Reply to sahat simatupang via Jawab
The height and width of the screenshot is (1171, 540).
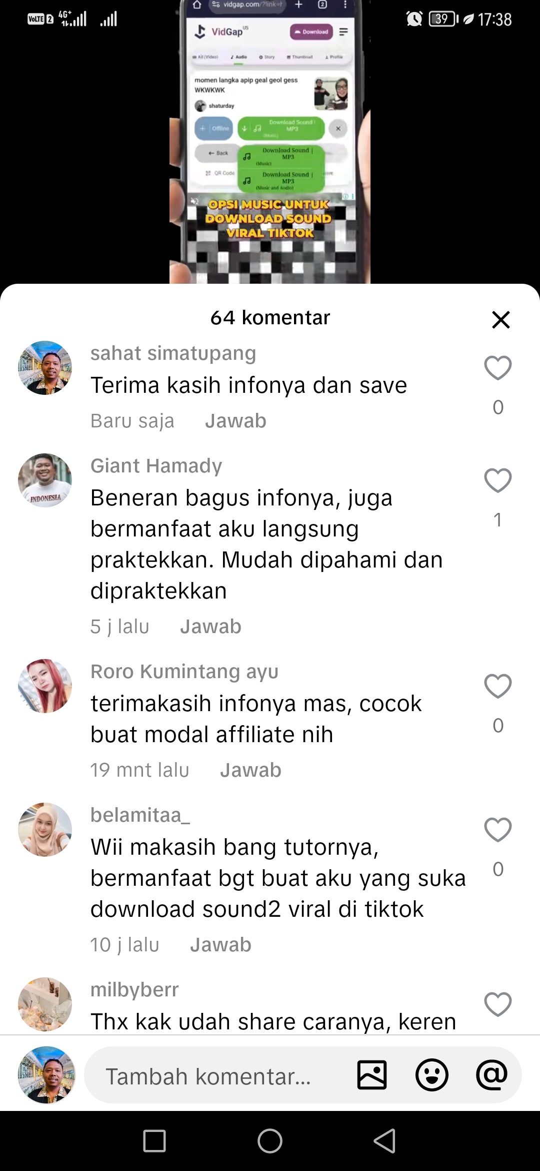point(235,421)
